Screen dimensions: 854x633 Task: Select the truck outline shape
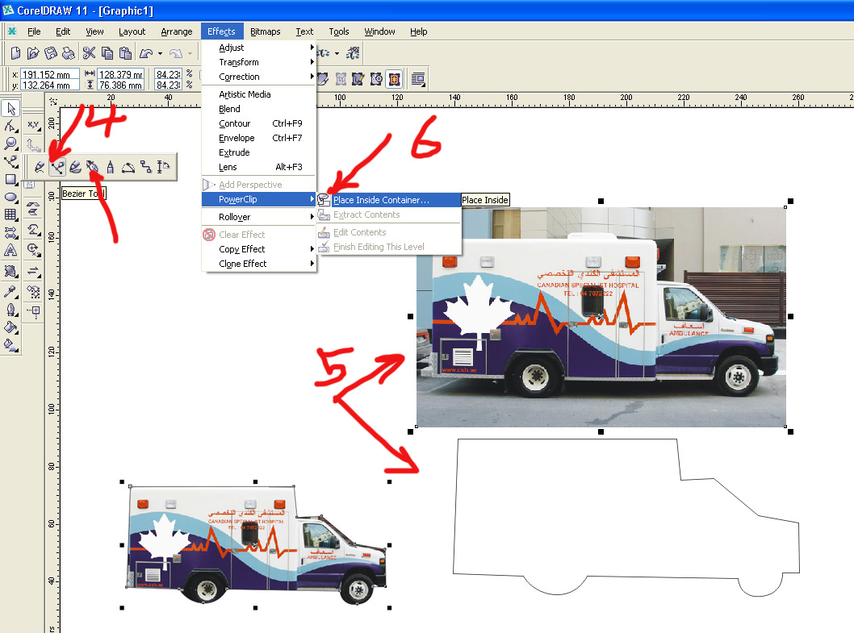[626, 517]
